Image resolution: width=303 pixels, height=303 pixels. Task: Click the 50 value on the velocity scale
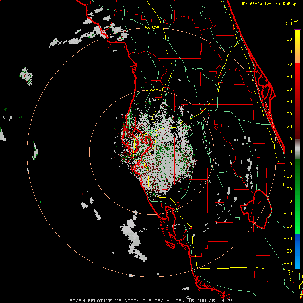tap(289, 89)
